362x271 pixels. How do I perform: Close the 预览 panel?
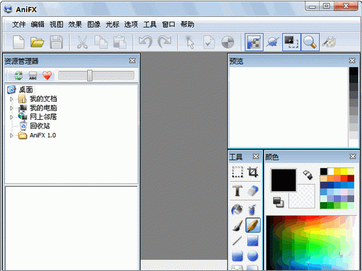(x=352, y=60)
